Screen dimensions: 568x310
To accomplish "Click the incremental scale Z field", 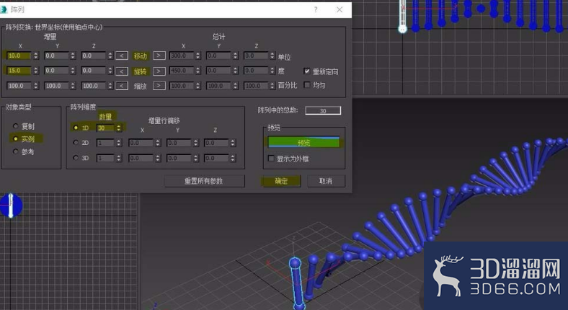I will [94, 86].
